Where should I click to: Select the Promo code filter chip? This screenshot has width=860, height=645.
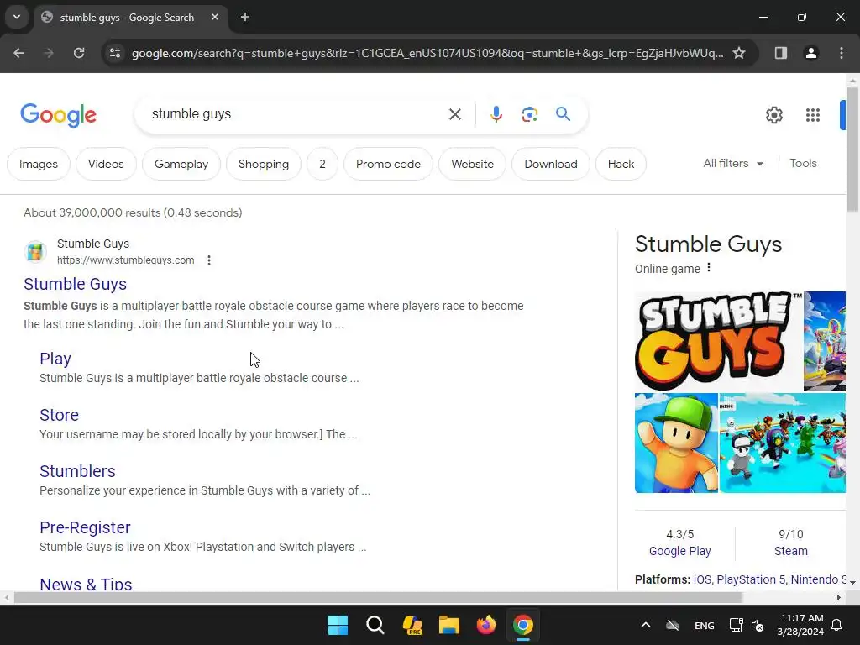pos(388,164)
